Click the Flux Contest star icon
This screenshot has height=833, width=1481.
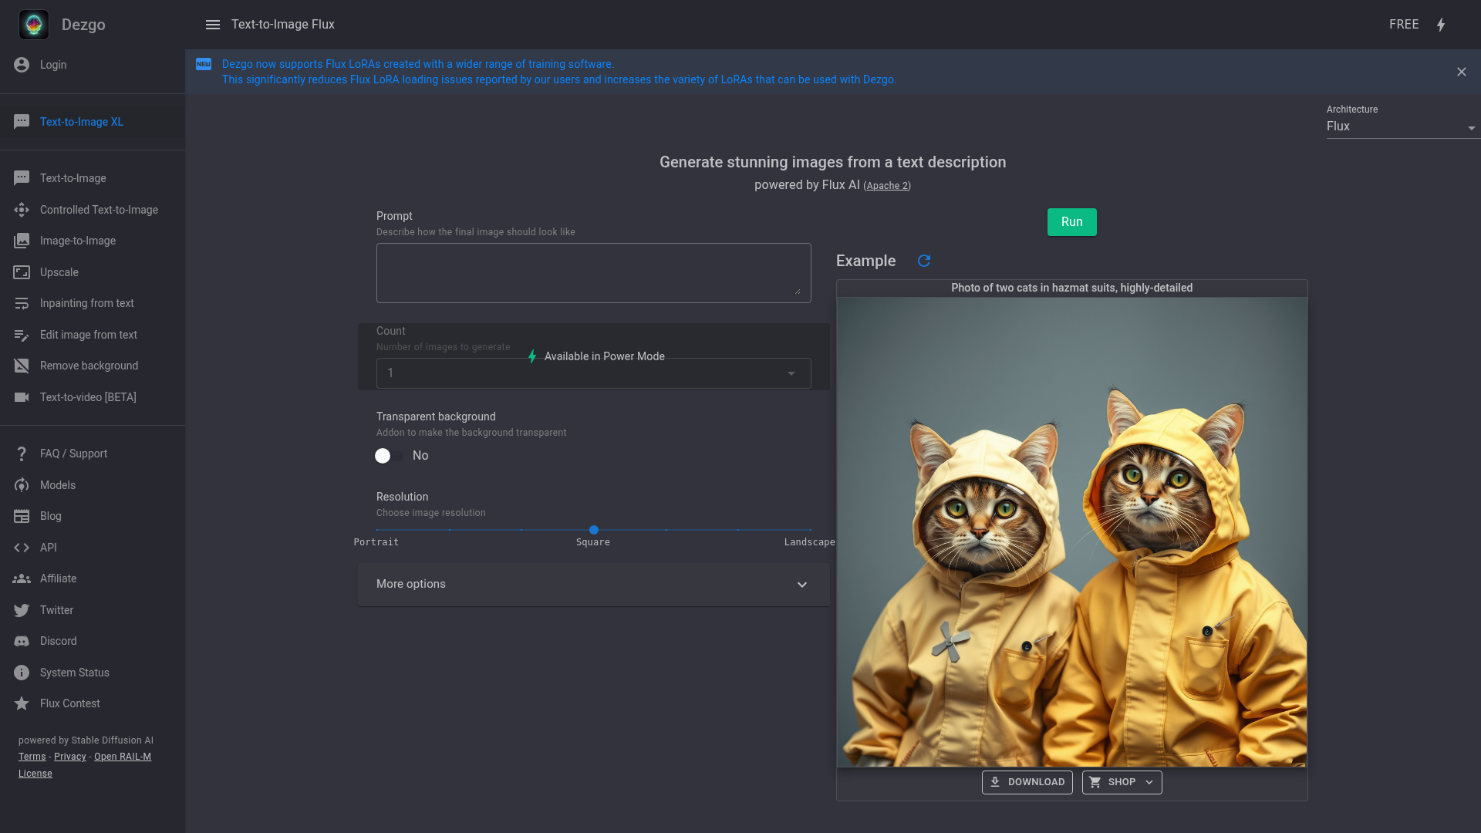point(22,703)
